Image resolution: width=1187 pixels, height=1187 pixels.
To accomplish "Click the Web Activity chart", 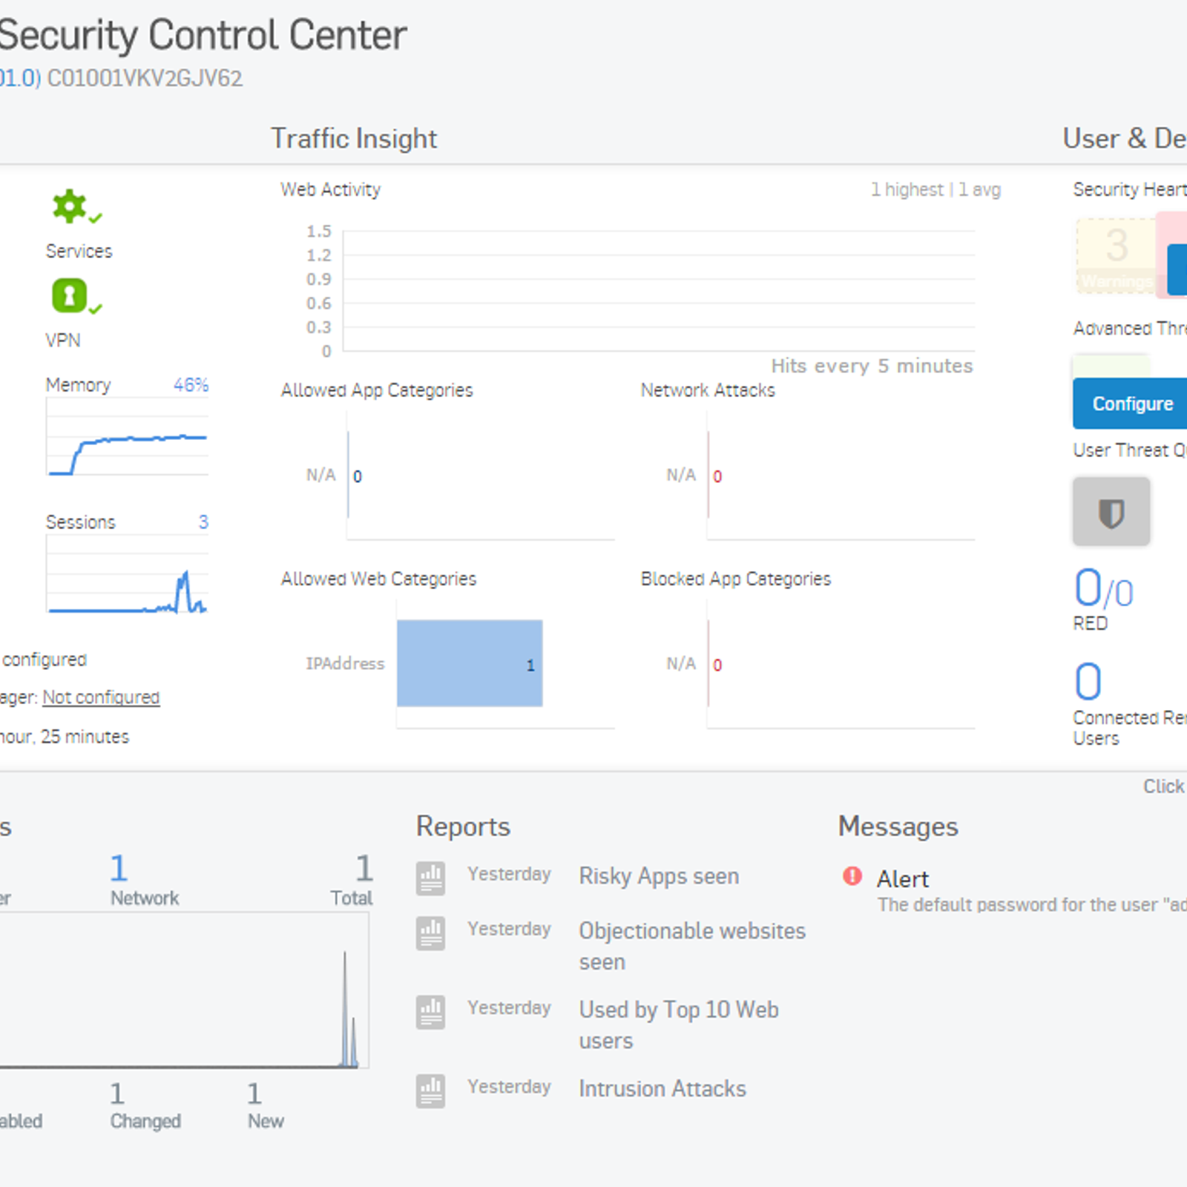I will 658,291.
